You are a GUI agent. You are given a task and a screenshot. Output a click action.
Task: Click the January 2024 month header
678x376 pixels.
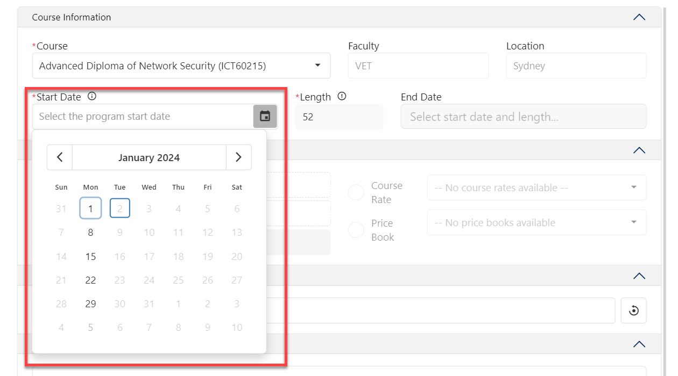pos(149,157)
